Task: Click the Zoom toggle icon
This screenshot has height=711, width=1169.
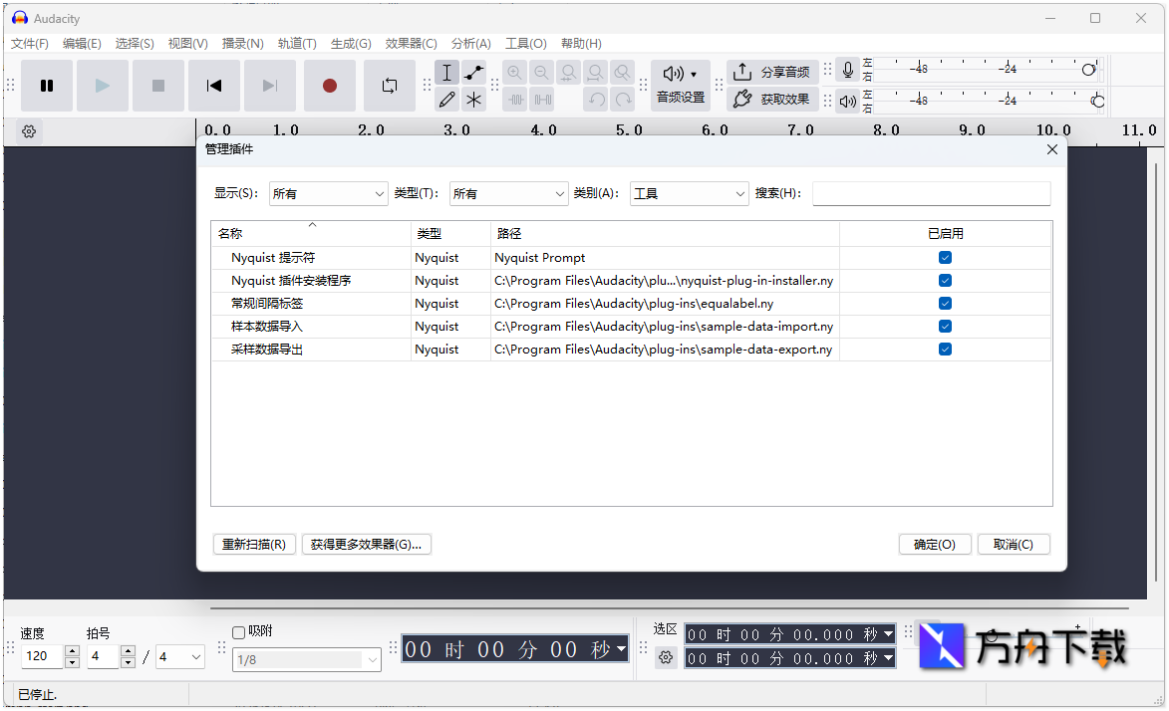Action: point(623,73)
